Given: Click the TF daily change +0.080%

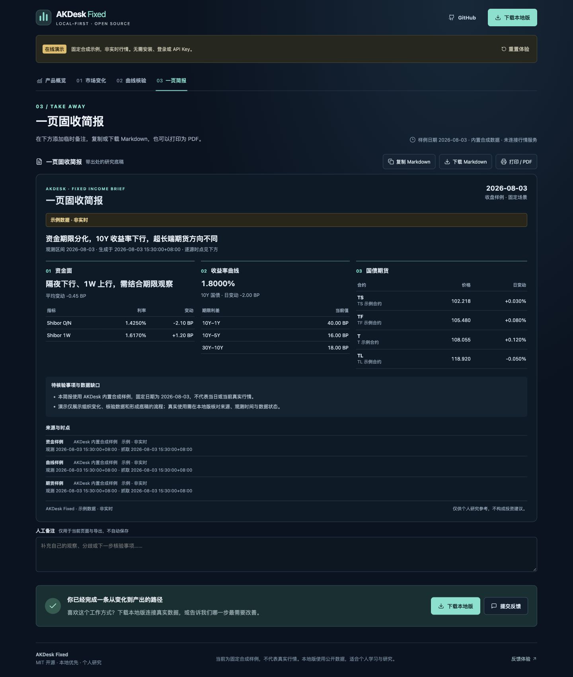Looking at the screenshot, I should [x=516, y=320].
